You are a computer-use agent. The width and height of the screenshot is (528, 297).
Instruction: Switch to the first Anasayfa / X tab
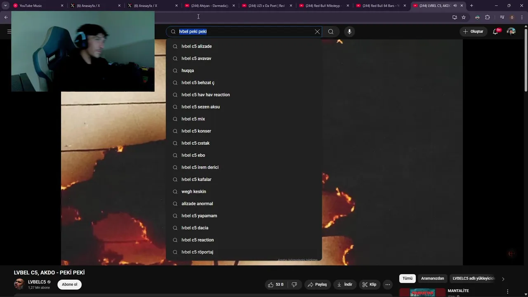coord(95,6)
